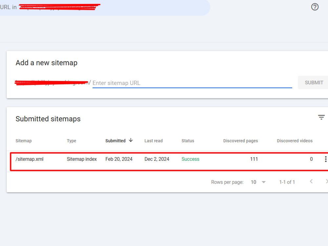
Task: Click the URL inspection search bar
Action: pyautogui.click(x=105, y=8)
